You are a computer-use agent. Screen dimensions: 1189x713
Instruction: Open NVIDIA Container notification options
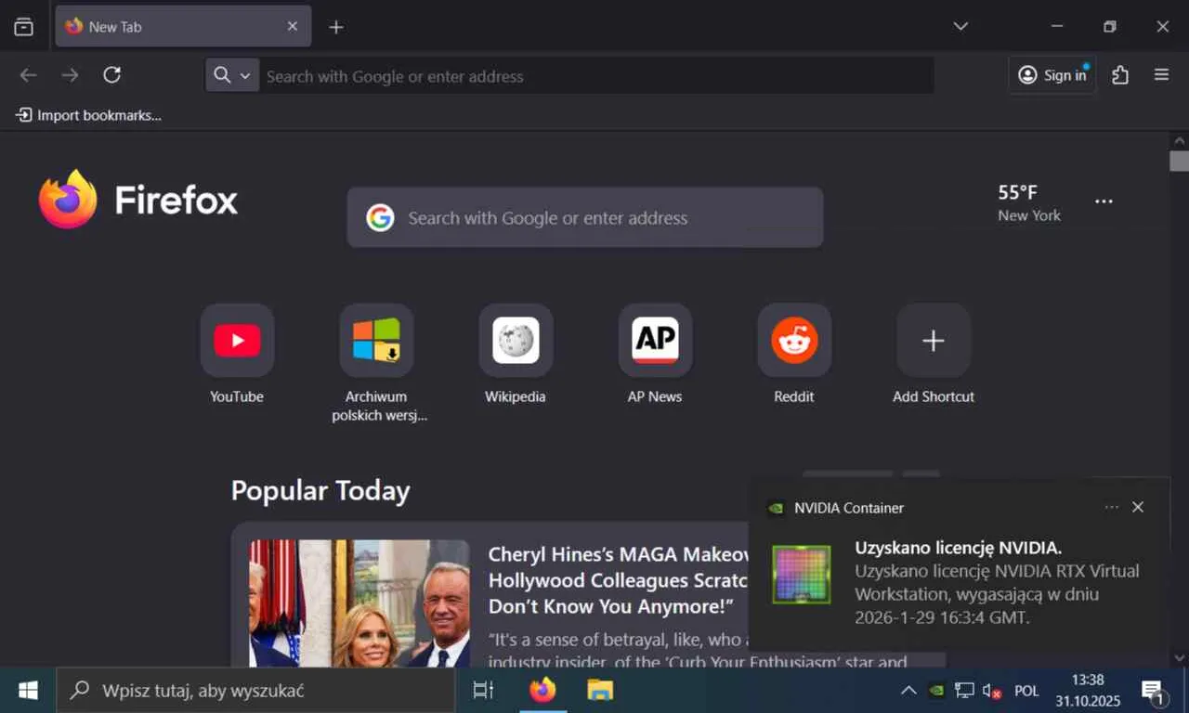(1112, 507)
